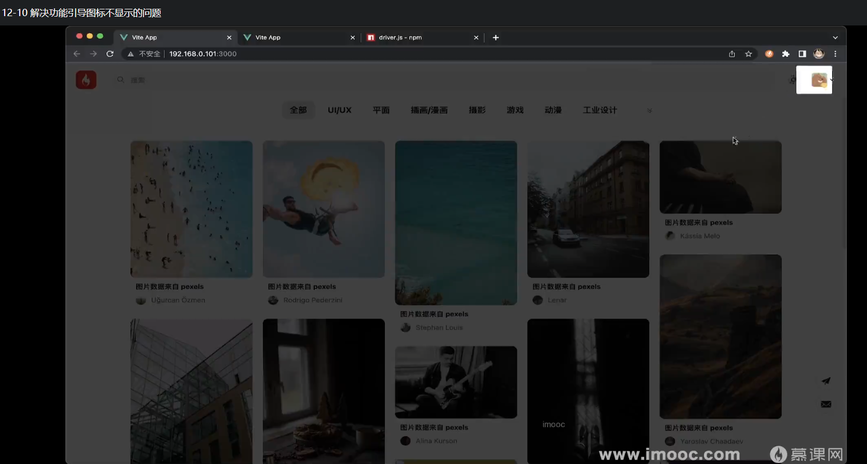Select the 全部 category tab
The width and height of the screenshot is (867, 464).
[x=298, y=110]
